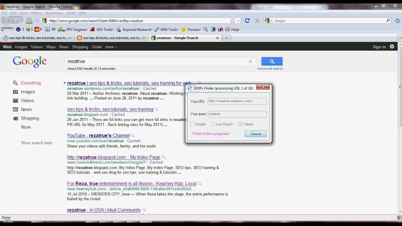Open the Forums dropdown
Viewport: 402px width, 226px height.
(x=191, y=30)
